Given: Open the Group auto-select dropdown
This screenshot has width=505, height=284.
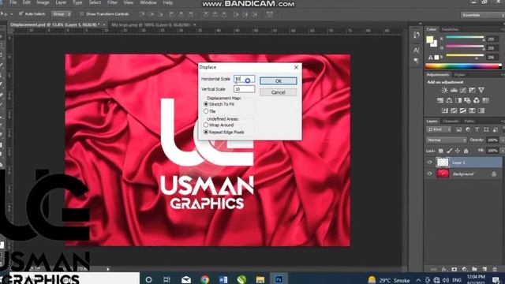Looking at the screenshot, I should [x=62, y=14].
